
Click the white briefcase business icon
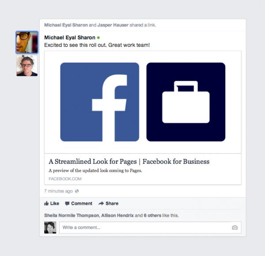186,102
